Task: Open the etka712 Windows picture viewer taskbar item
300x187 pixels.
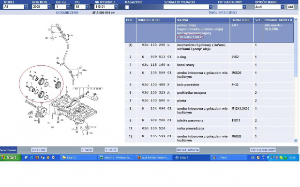Action: 116,158
